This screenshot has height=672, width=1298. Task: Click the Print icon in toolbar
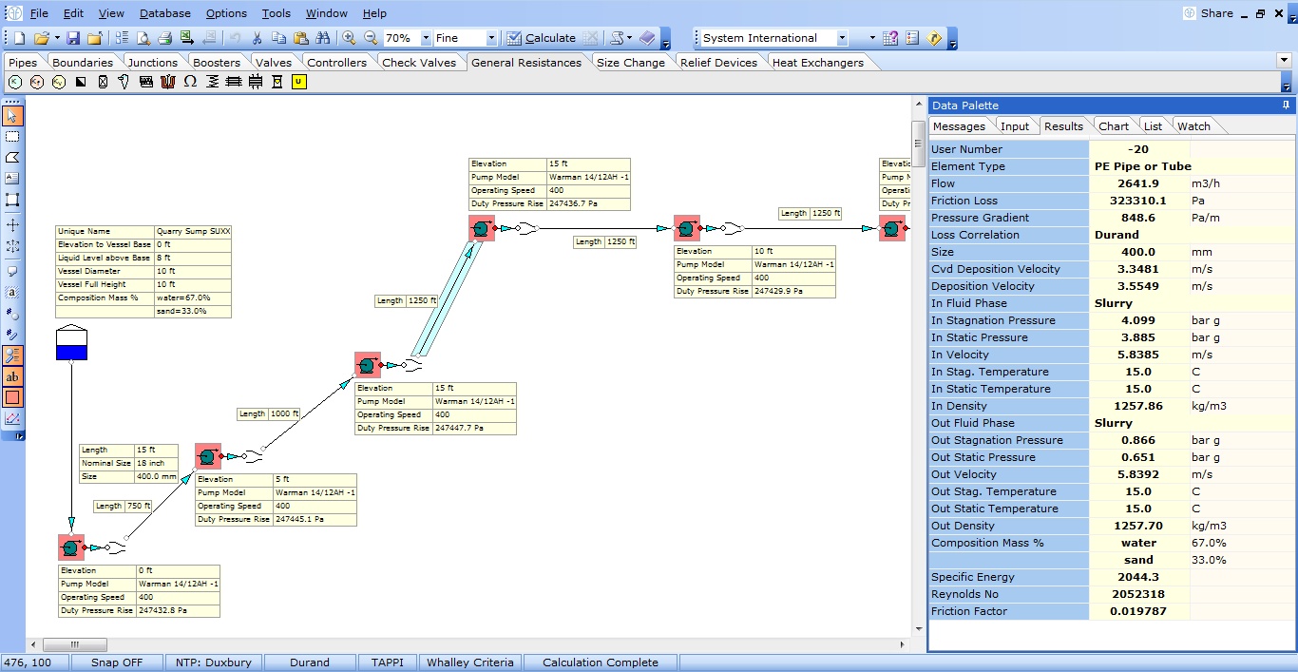[x=164, y=38]
